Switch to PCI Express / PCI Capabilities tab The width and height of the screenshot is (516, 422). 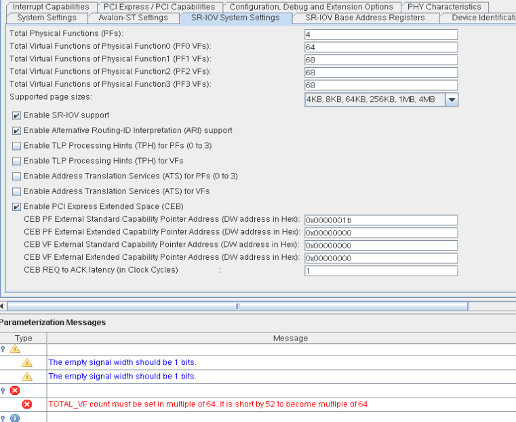pyautogui.click(x=159, y=7)
